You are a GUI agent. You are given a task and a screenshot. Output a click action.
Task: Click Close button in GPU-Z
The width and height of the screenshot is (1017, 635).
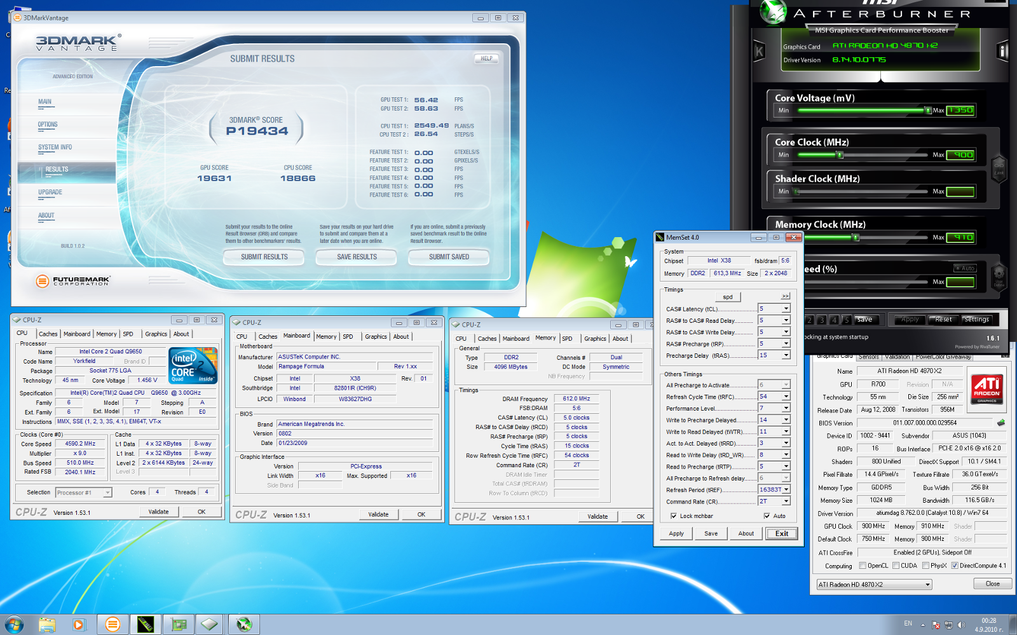(993, 584)
